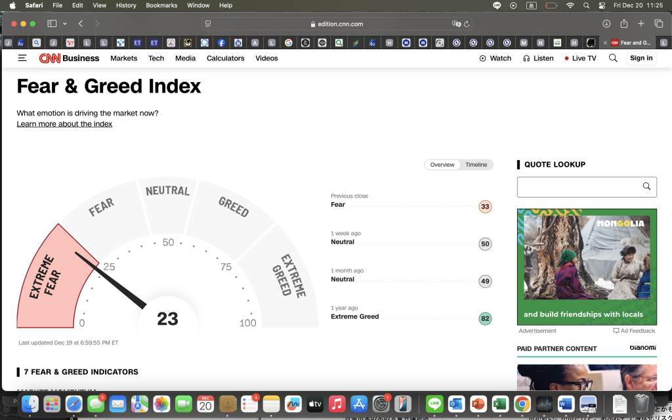
Task: Open the Calculators nav item
Action: [x=225, y=58]
